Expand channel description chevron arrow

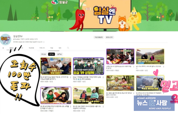tap(44, 42)
